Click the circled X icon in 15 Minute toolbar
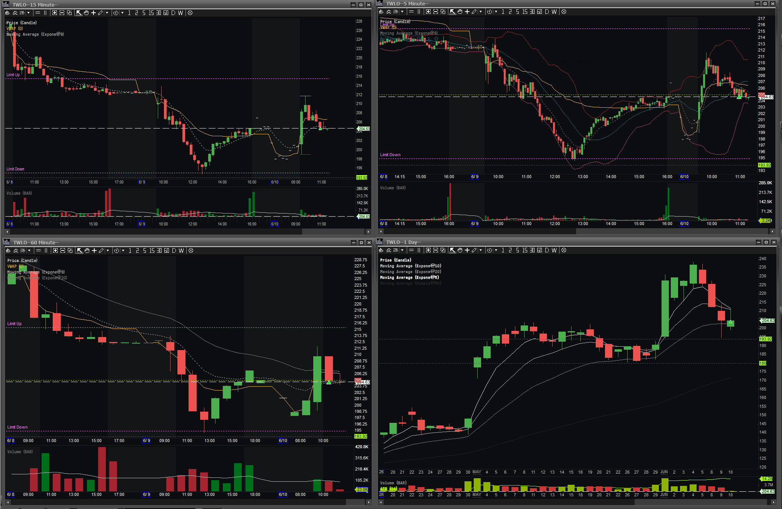Image resolution: width=782 pixels, height=509 pixels. pos(190,13)
